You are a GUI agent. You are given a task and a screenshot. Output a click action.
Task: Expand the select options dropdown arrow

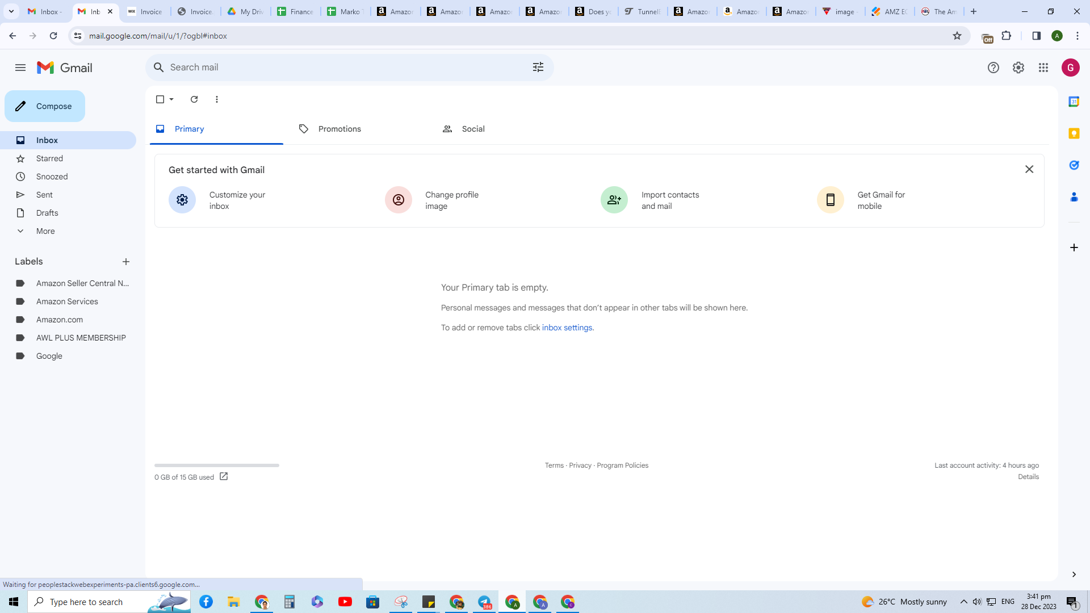click(171, 99)
